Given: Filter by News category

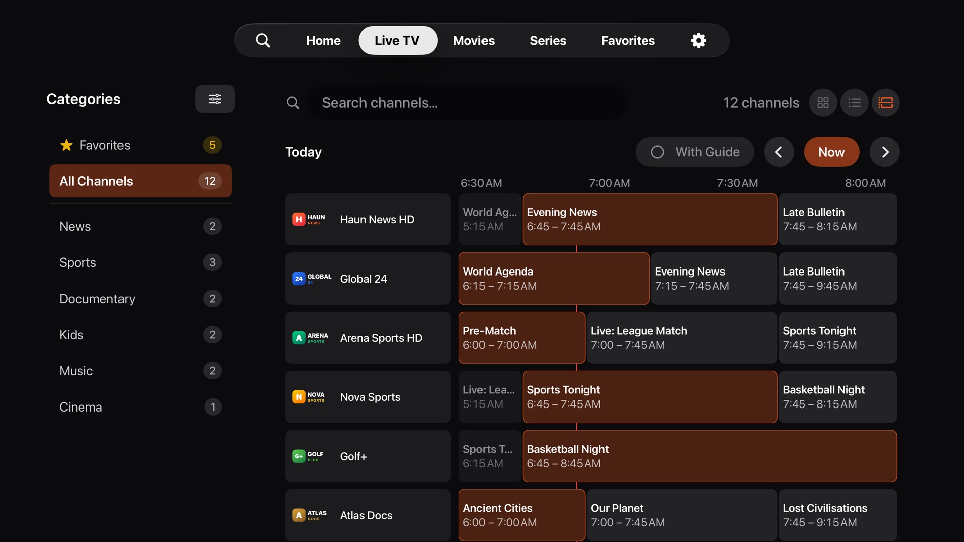Looking at the screenshot, I should coord(141,226).
